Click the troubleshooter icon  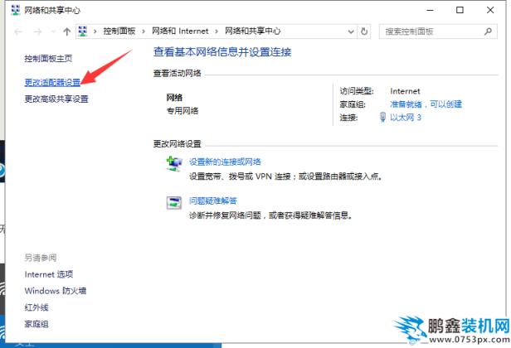click(173, 203)
